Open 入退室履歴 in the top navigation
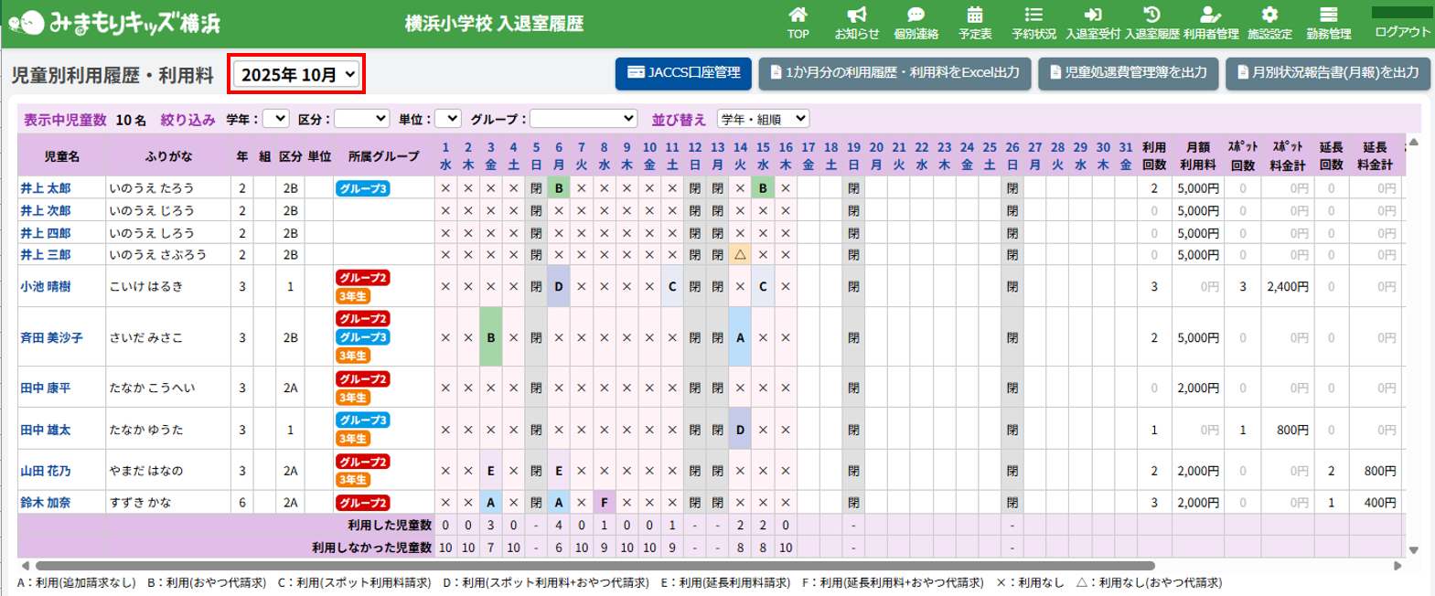 point(1151,22)
